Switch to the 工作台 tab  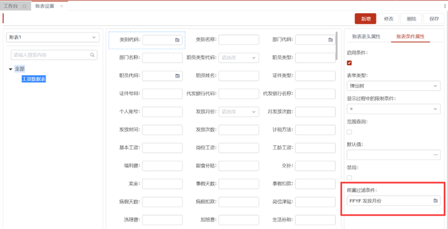pyautogui.click(x=11, y=6)
